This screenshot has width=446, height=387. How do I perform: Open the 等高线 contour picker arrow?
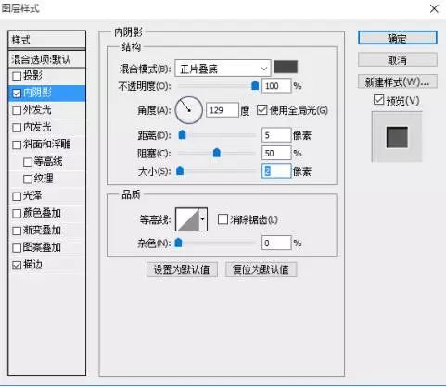(x=203, y=219)
